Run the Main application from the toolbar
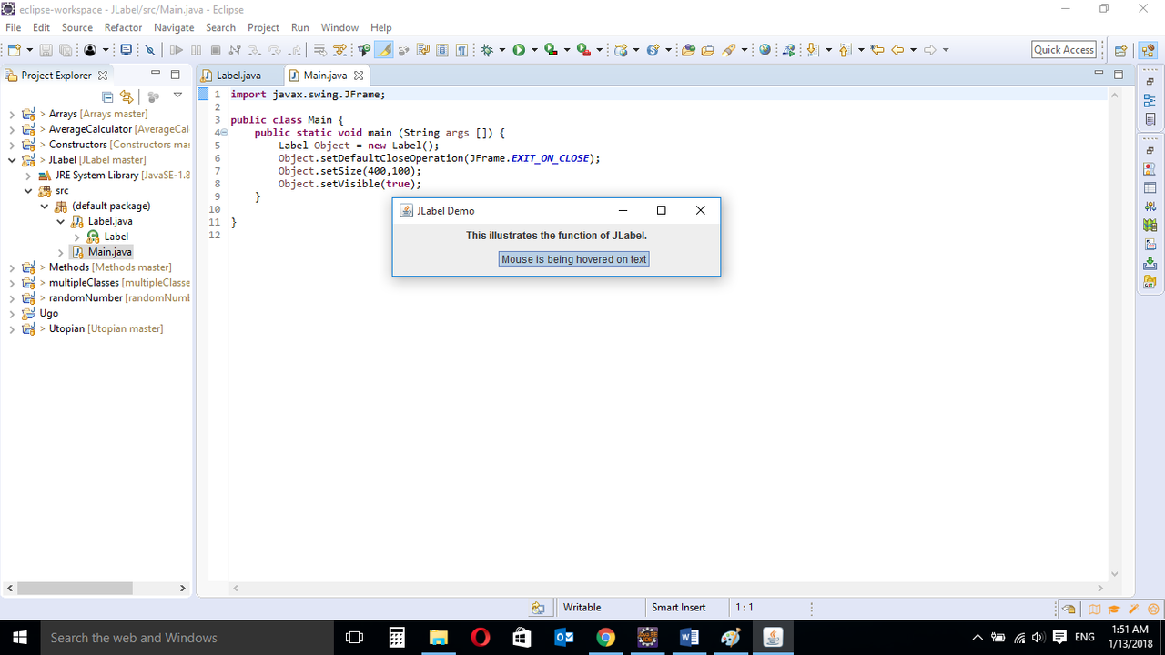This screenshot has height=655, width=1165. [520, 49]
